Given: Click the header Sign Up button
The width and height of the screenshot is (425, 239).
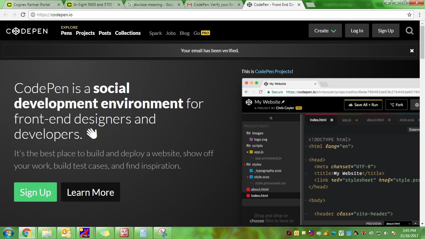Looking at the screenshot, I should tap(386, 30).
